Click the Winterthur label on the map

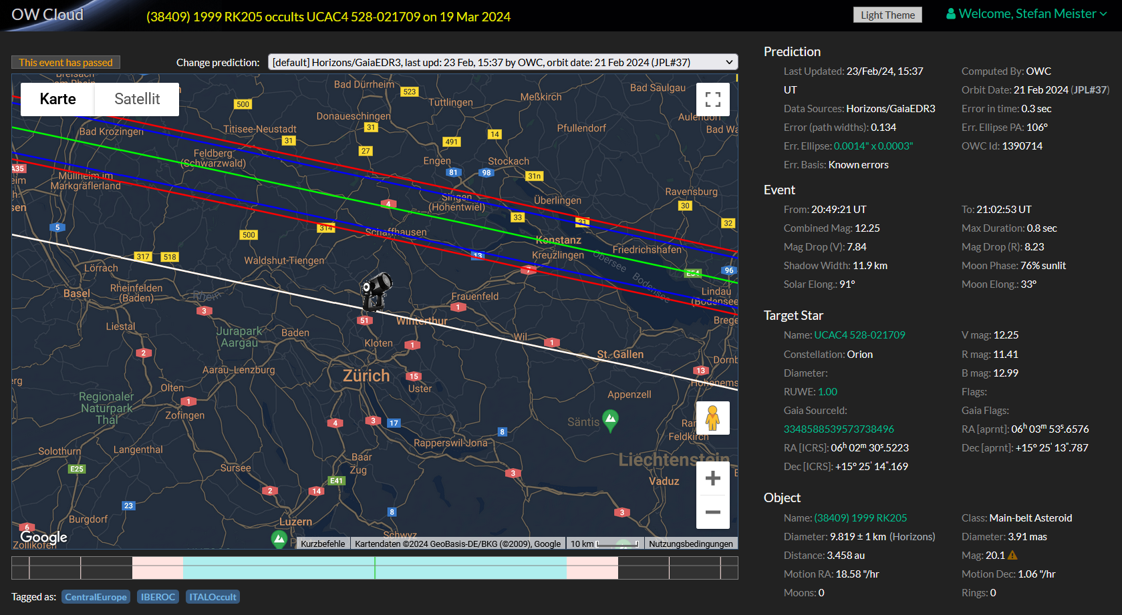coord(422,321)
